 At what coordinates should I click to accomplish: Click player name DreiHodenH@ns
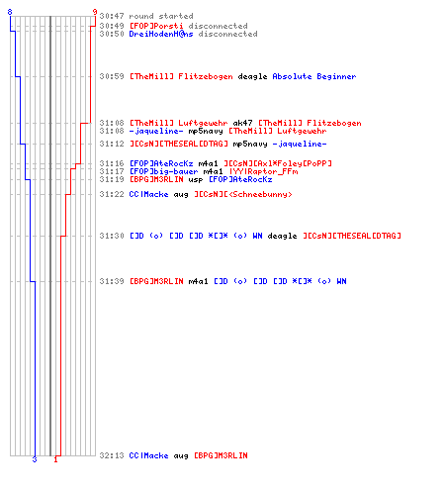[x=161, y=34]
